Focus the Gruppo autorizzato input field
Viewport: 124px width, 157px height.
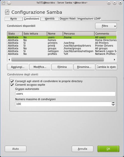tap(65, 94)
